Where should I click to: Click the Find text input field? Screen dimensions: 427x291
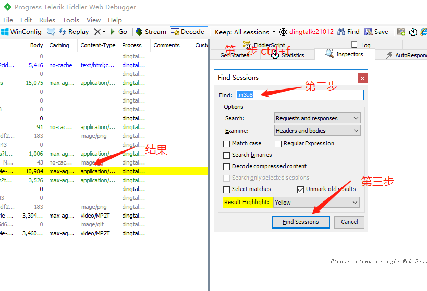point(300,95)
